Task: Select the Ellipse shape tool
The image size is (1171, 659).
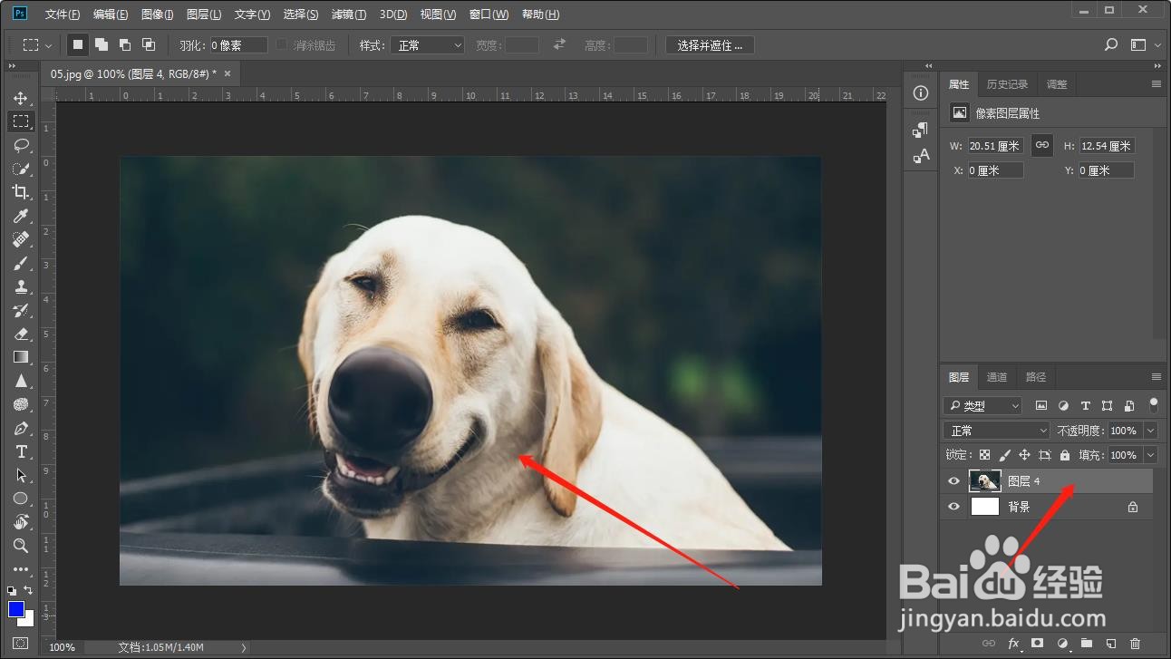Action: tap(21, 499)
